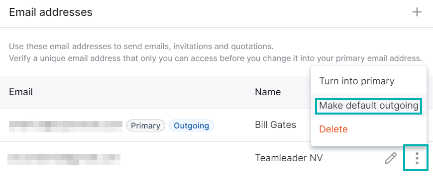
Task: Choose Turn into primary from the menu
Action: pyautogui.click(x=357, y=81)
